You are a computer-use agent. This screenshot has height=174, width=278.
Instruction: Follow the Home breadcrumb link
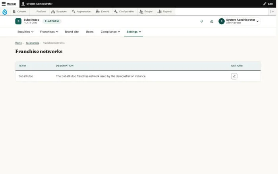coord(18,43)
